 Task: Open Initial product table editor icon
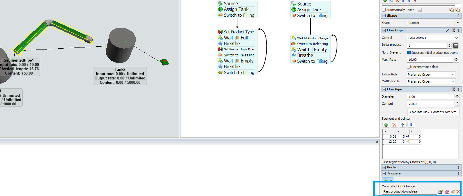pos(456,45)
